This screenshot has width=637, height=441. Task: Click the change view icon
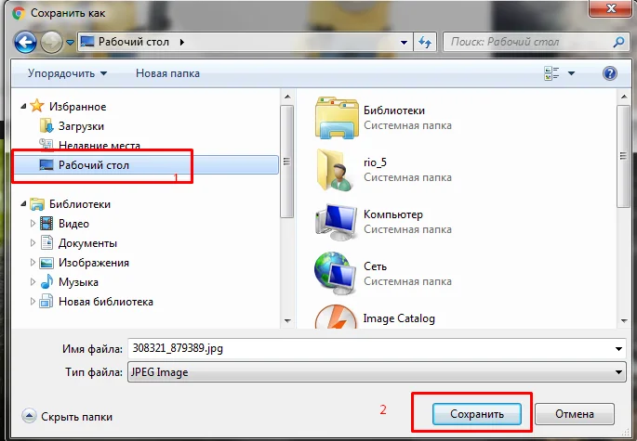(551, 73)
